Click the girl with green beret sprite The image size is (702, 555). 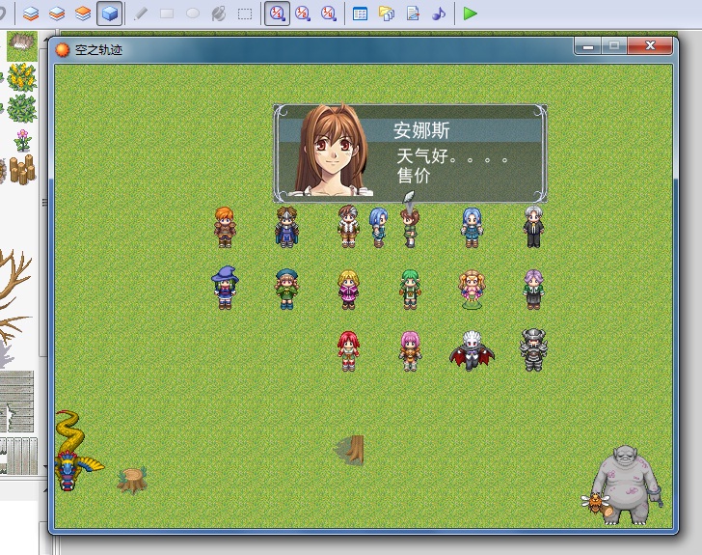(286, 289)
